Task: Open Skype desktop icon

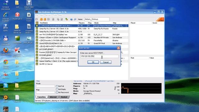Action: point(6,87)
